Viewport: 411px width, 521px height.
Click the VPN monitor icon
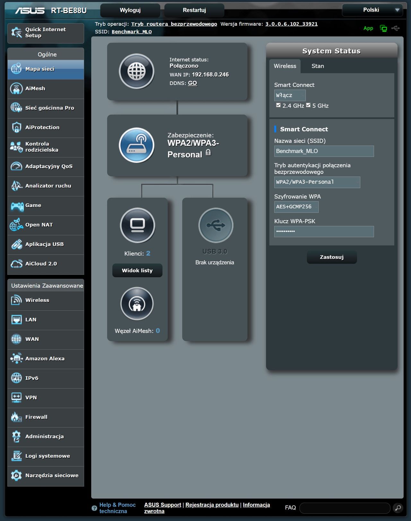click(x=16, y=397)
